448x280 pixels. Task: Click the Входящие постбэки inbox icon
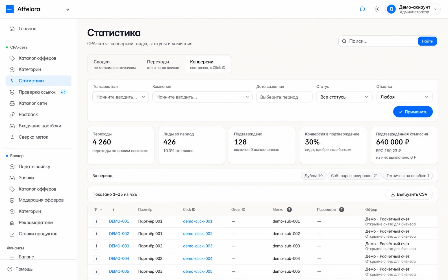pos(12,126)
